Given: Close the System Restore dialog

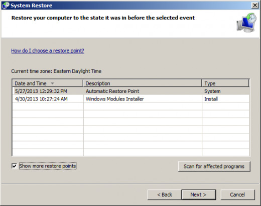Looking at the screenshot, I should (255, 5).
